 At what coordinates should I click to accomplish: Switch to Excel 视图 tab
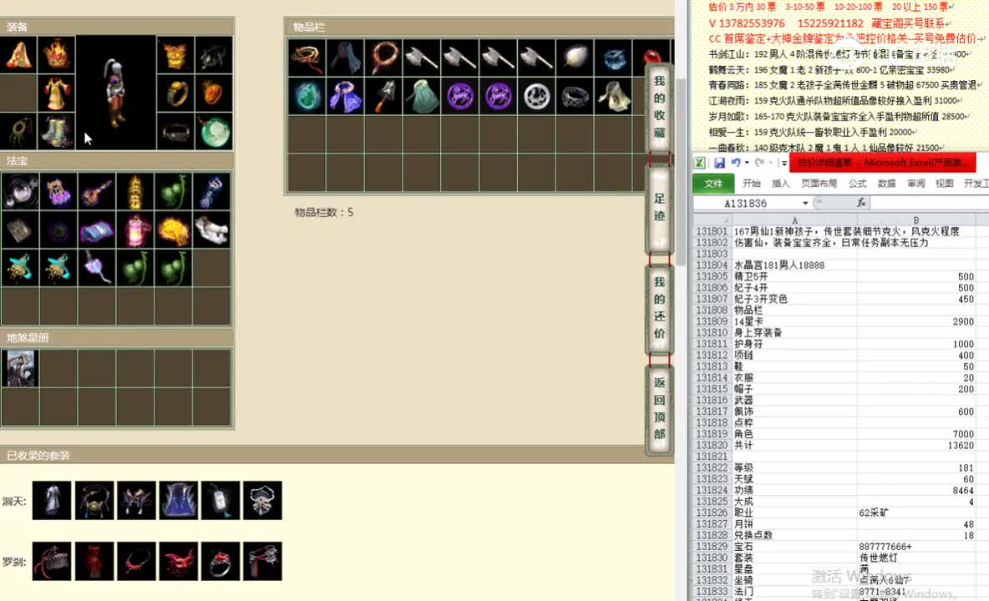pos(944,184)
